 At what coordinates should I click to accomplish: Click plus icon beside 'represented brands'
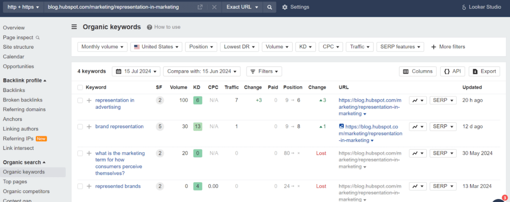[x=89, y=187]
